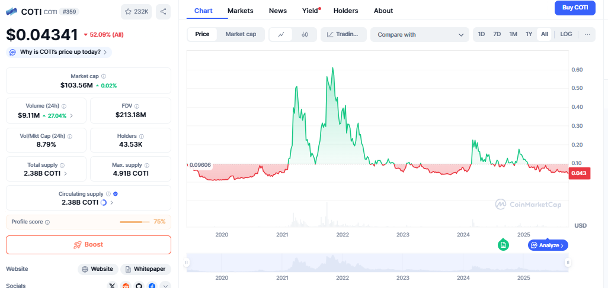Switch to line chart icon

(x=282, y=34)
